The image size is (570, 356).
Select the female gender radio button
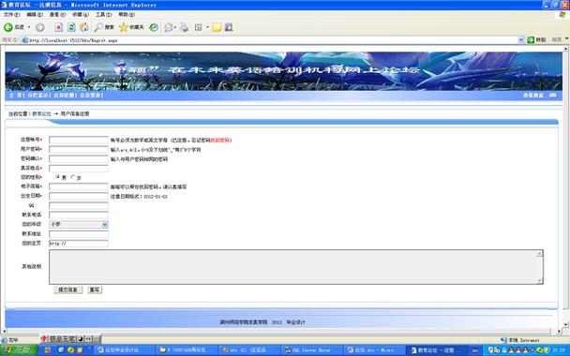point(73,177)
